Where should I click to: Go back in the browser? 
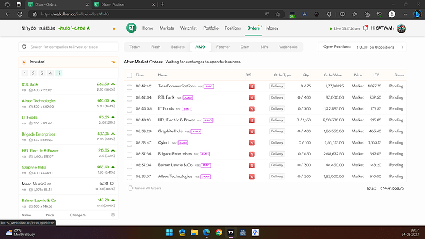coord(7,14)
